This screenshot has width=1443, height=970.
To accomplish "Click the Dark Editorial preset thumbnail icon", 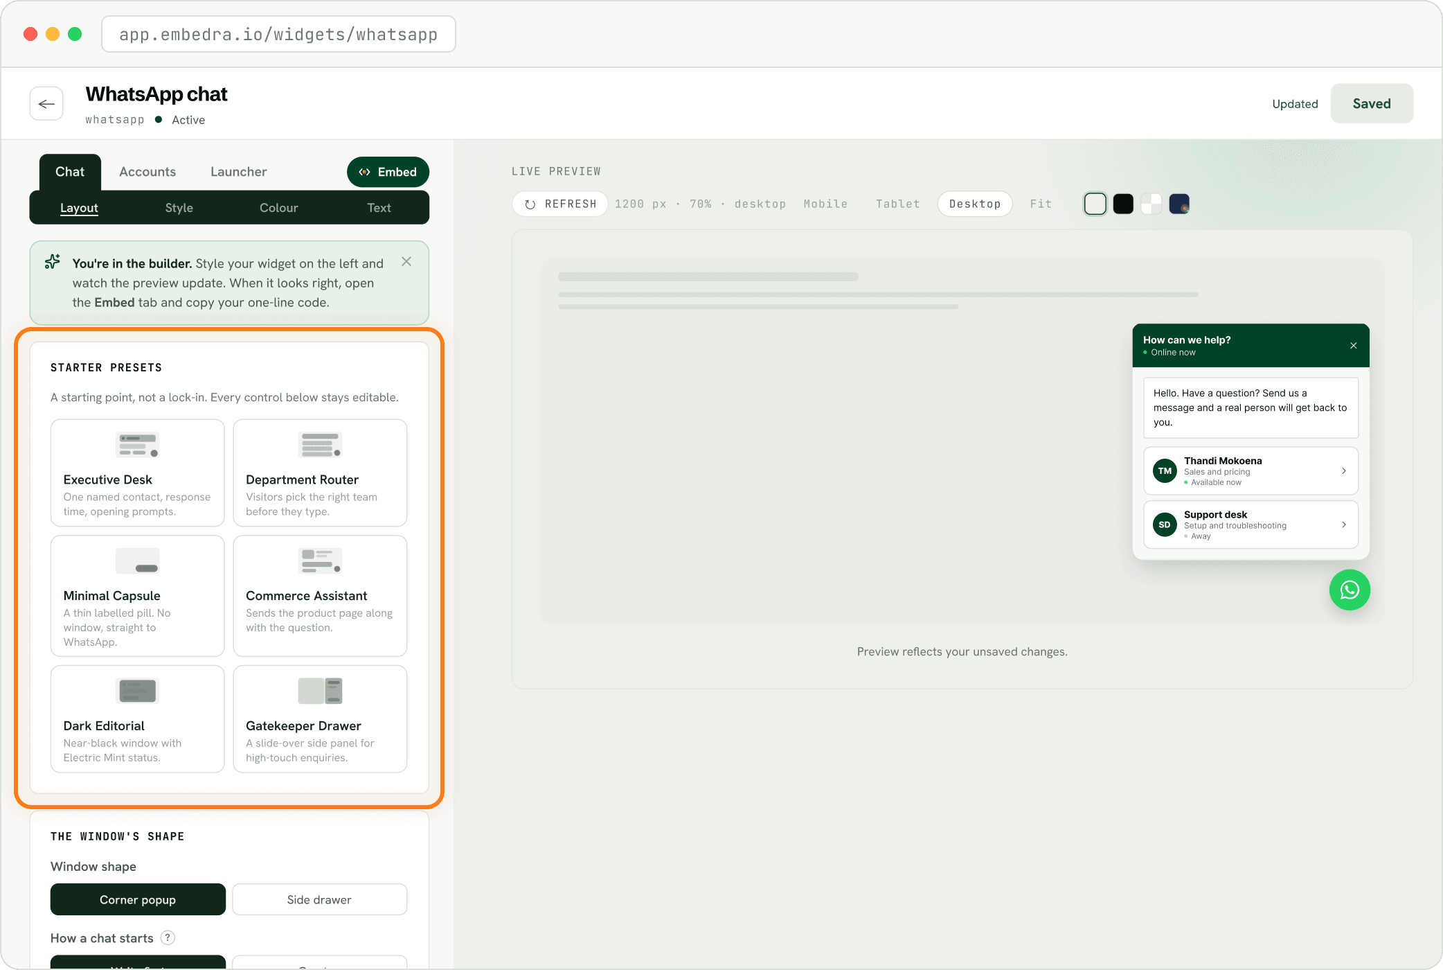I will 138,691.
